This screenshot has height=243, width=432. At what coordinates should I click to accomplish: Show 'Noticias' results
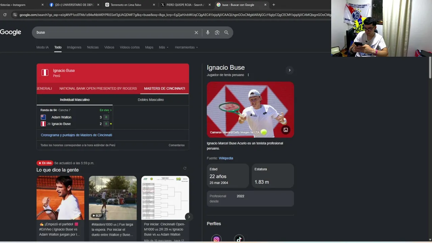coord(93,47)
